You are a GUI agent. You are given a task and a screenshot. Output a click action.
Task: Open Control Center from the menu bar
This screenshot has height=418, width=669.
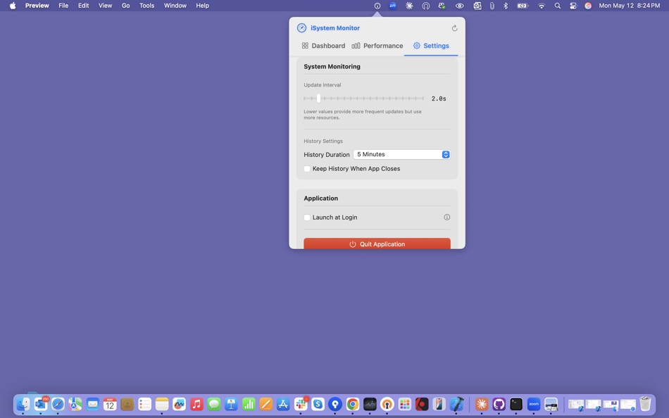click(573, 6)
